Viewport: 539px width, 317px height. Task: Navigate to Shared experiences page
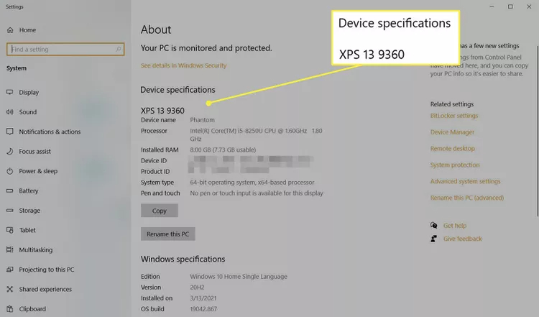45,290
